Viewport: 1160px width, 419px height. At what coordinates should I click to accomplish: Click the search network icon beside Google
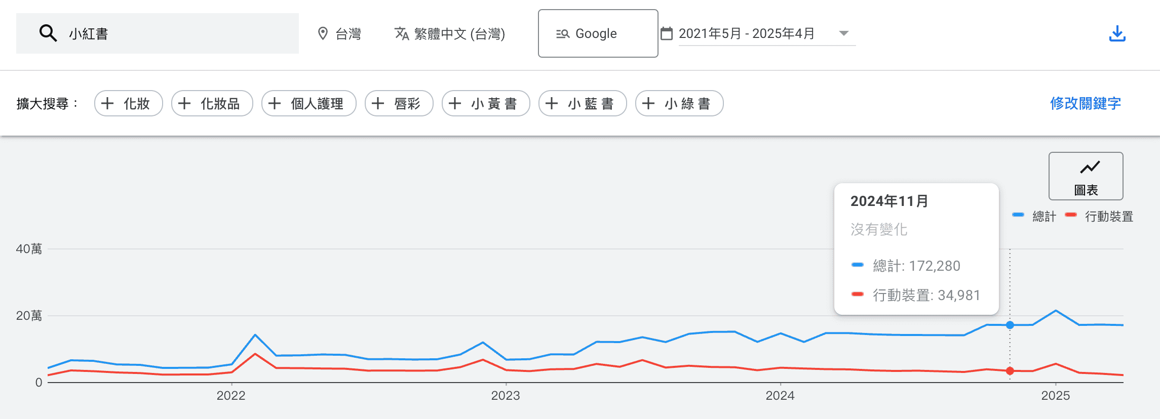pos(563,34)
